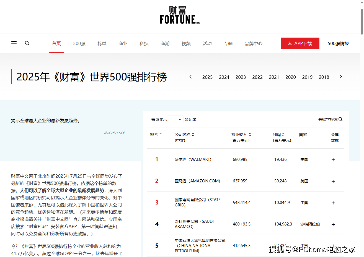Expand key data for State Grid row
This screenshot has height=257, width=364.
[333, 203]
